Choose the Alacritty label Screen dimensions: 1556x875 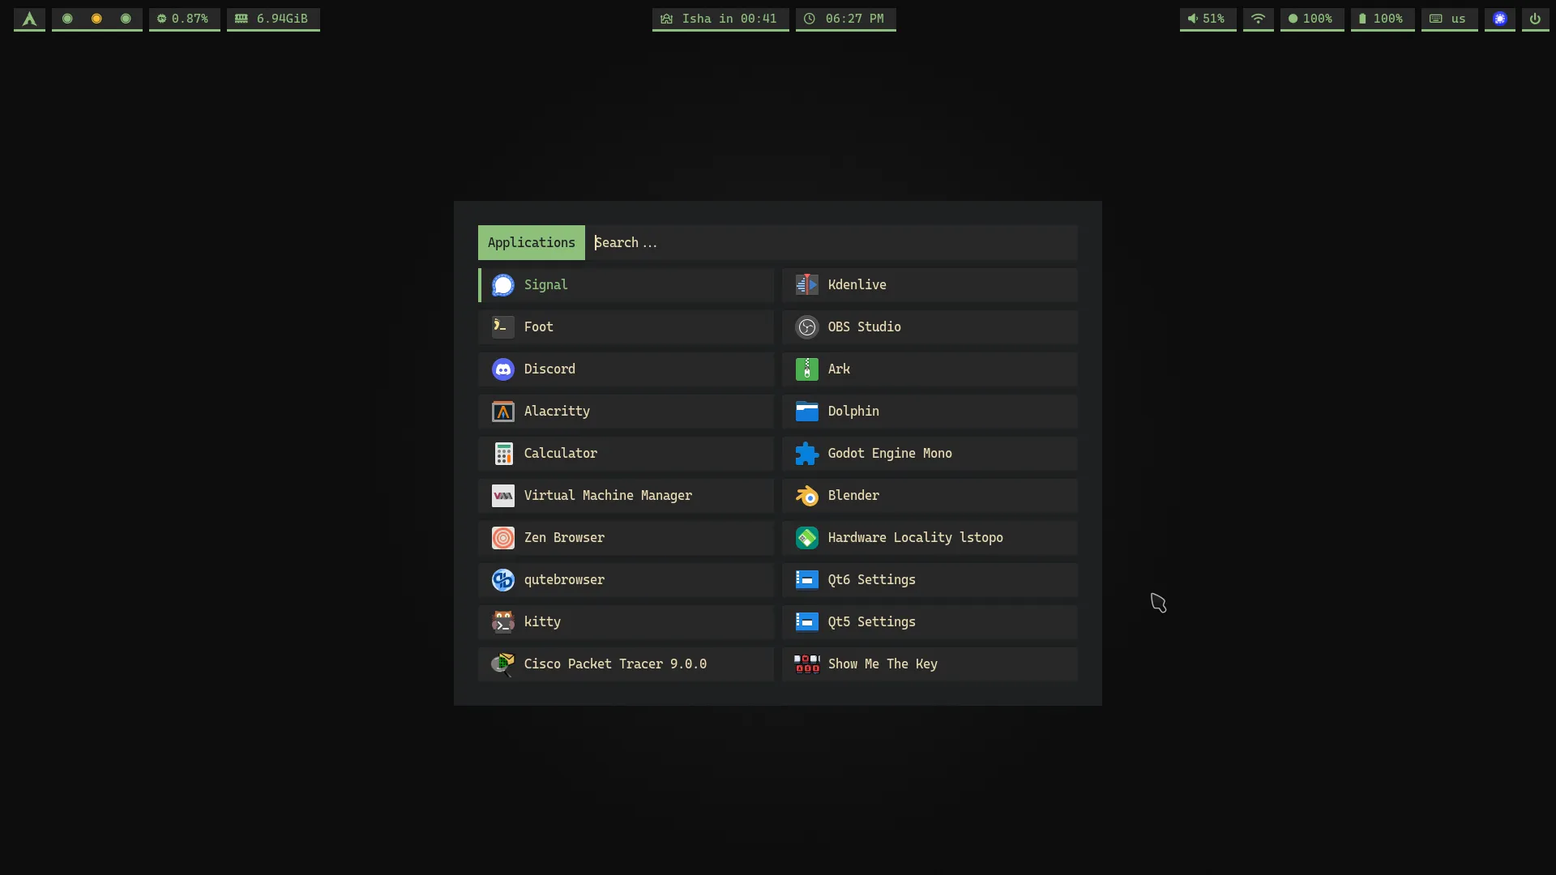(557, 412)
